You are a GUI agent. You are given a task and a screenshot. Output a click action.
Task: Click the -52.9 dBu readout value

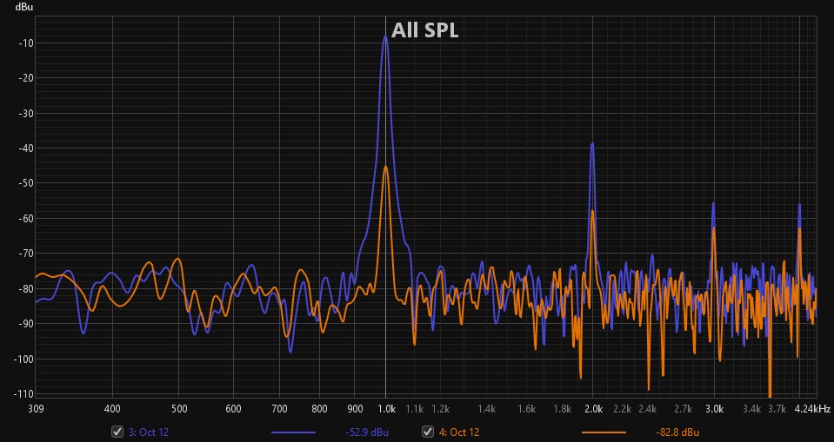coord(366,432)
